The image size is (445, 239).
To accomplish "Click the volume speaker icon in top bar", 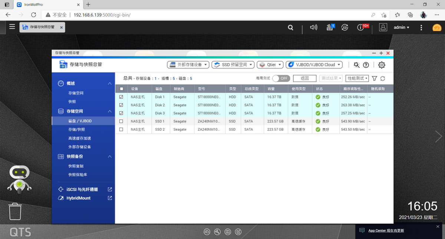I will point(314,27).
